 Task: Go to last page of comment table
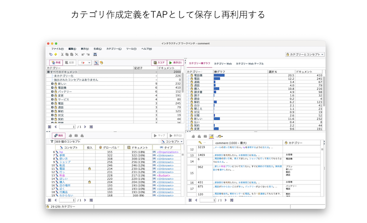(232, 201)
